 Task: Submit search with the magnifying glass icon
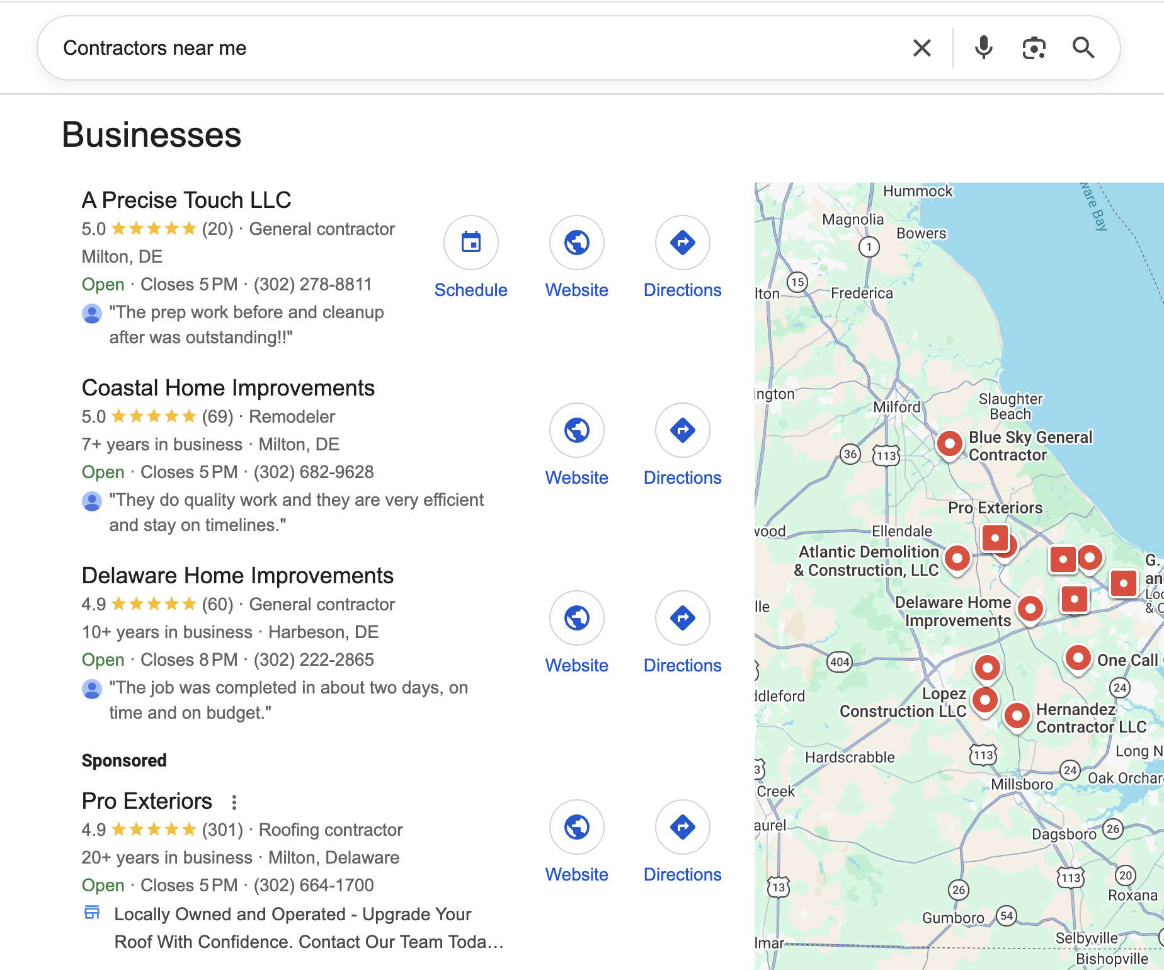(x=1083, y=48)
